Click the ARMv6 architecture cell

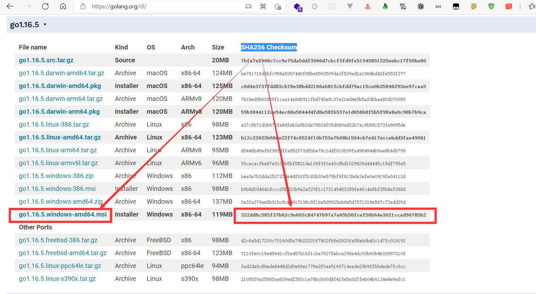pos(191,163)
